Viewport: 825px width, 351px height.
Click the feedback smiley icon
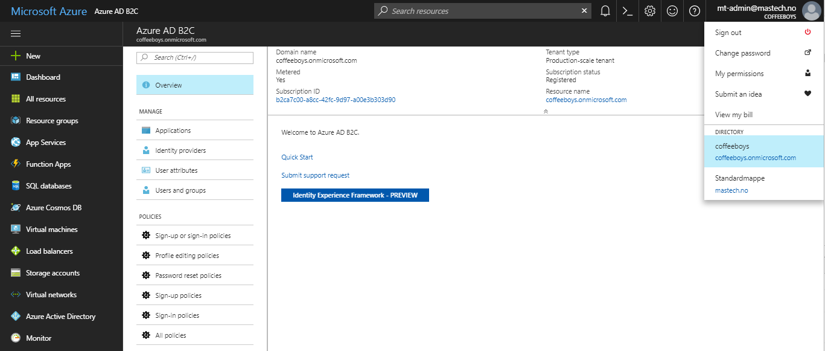[x=672, y=11]
